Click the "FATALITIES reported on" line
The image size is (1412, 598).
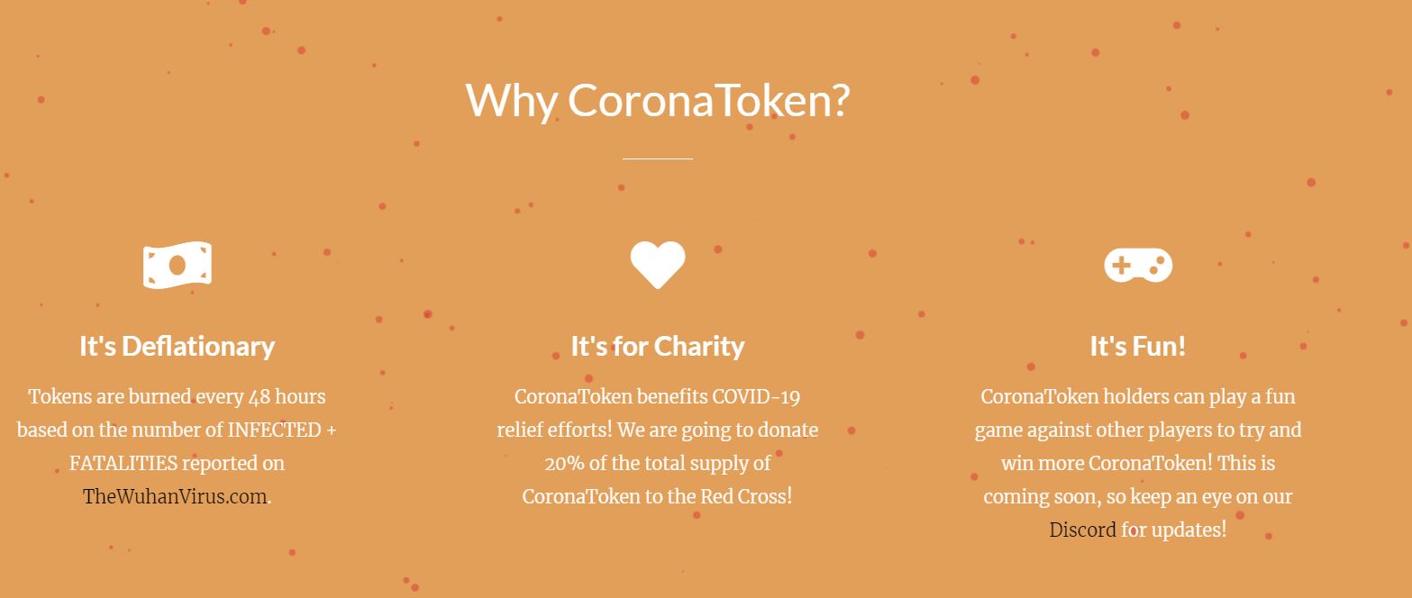177,463
